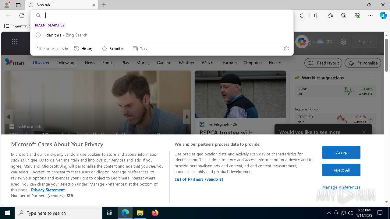The width and height of the screenshot is (390, 219).
Task: Open the notification center icon
Action: point(380,213)
